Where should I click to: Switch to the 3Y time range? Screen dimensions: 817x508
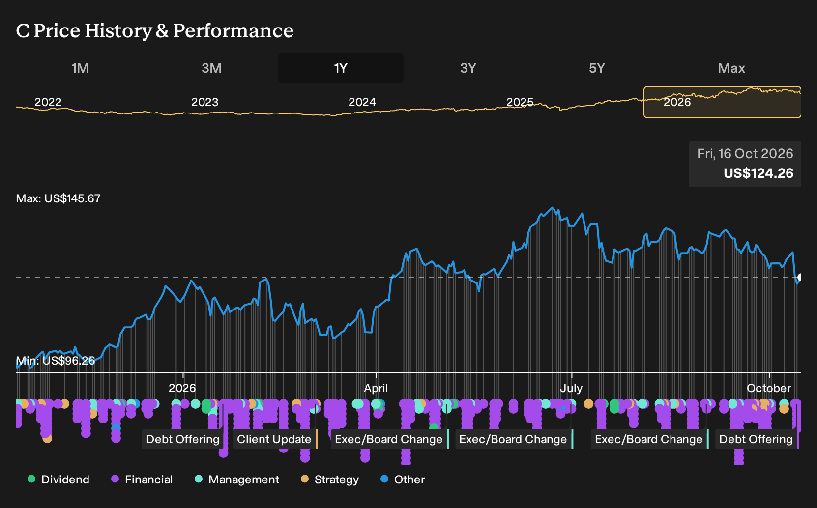coord(468,68)
